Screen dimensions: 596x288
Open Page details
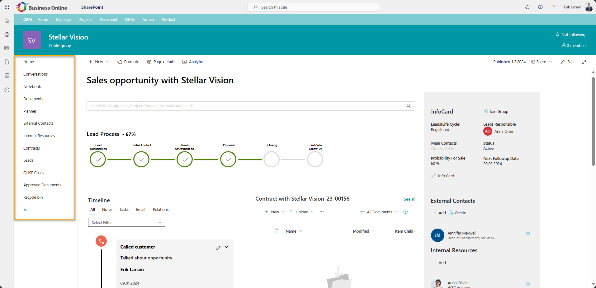[x=161, y=62]
